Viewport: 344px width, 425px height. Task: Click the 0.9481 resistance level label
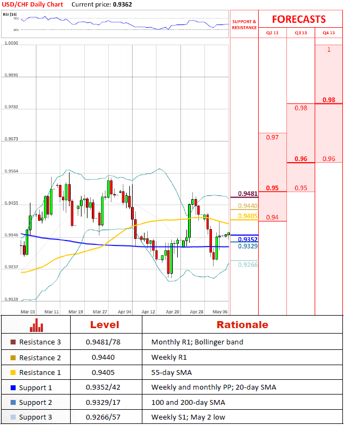(x=248, y=194)
